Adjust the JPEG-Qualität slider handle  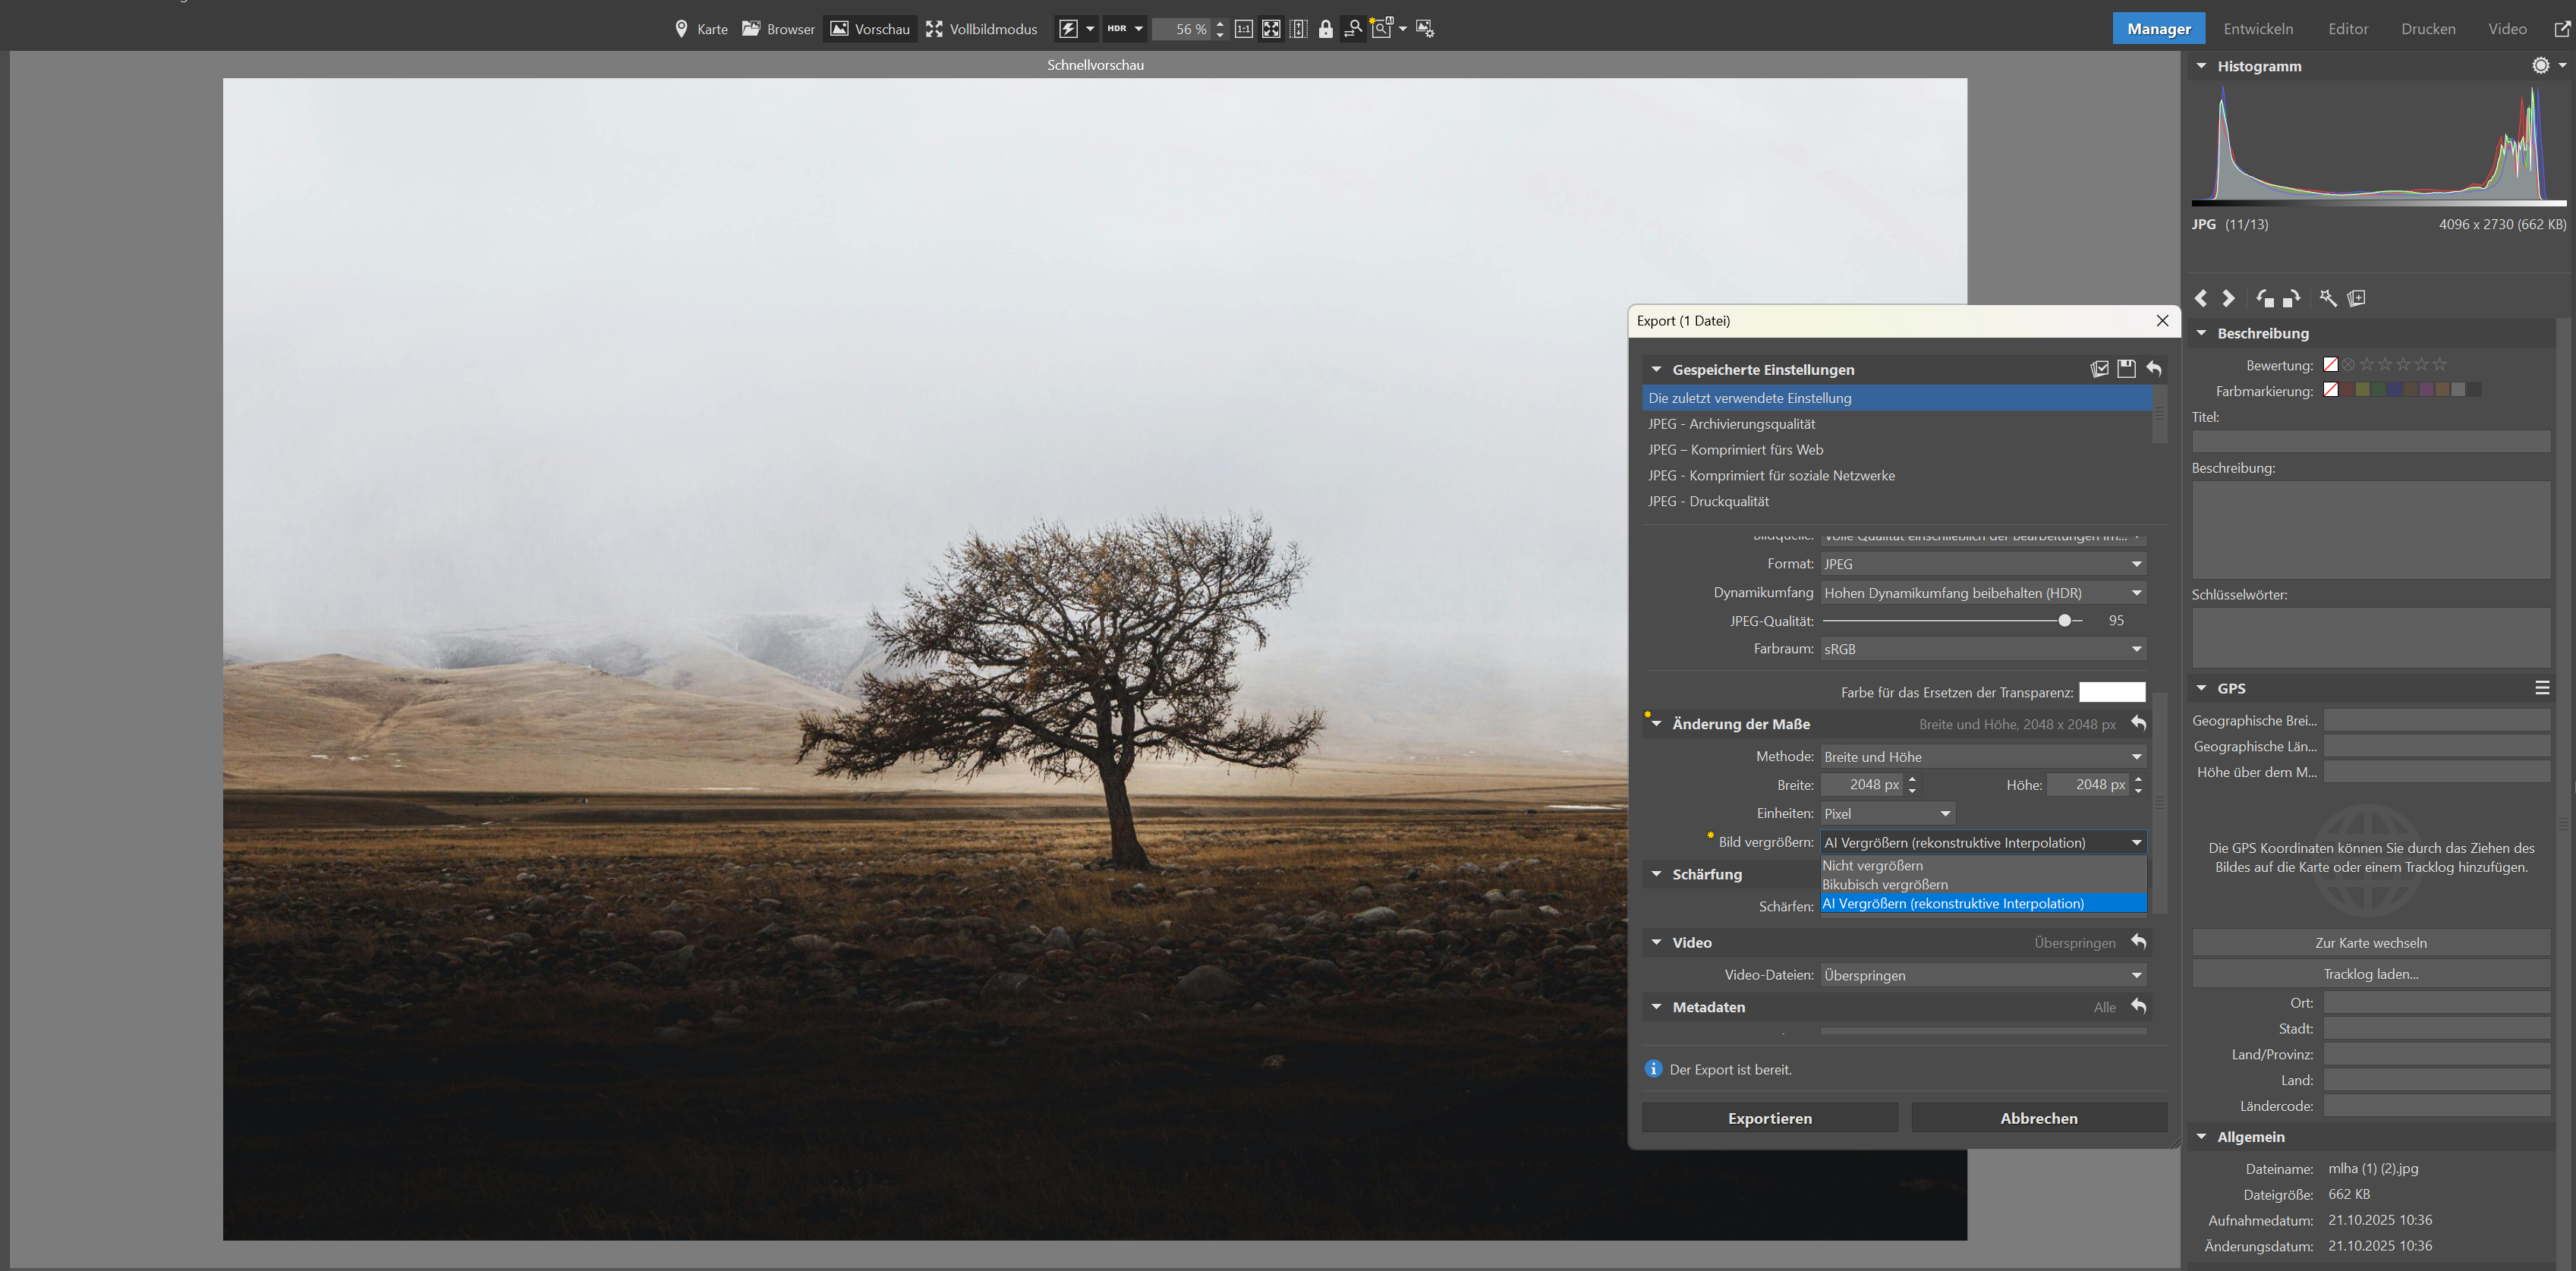[x=2064, y=621]
